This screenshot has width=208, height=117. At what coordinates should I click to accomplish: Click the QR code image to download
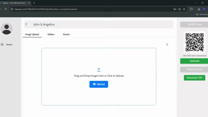pyautogui.click(x=194, y=42)
